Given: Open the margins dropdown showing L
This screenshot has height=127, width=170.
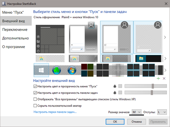Looking at the screenshot, I should click(162, 112).
